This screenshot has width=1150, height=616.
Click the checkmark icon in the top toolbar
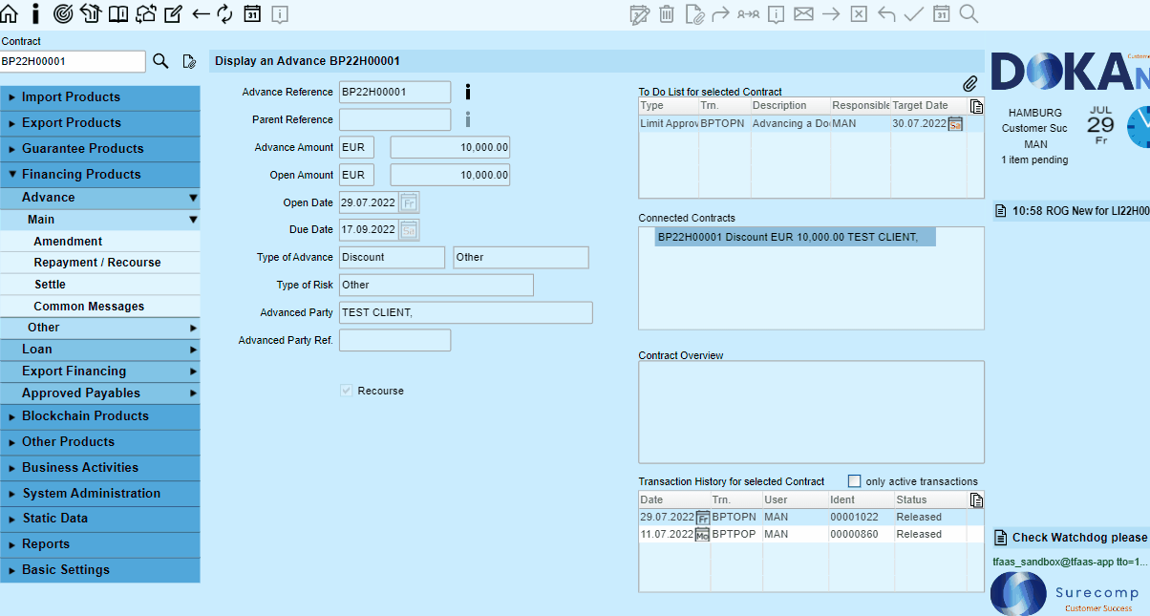tap(913, 13)
